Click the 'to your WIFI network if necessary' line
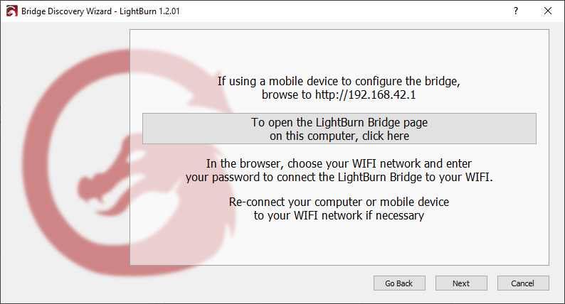The width and height of the screenshot is (565, 304). coord(339,215)
